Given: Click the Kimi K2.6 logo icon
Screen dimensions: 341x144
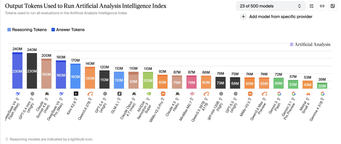Looking at the screenshot, I should click(x=76, y=94).
